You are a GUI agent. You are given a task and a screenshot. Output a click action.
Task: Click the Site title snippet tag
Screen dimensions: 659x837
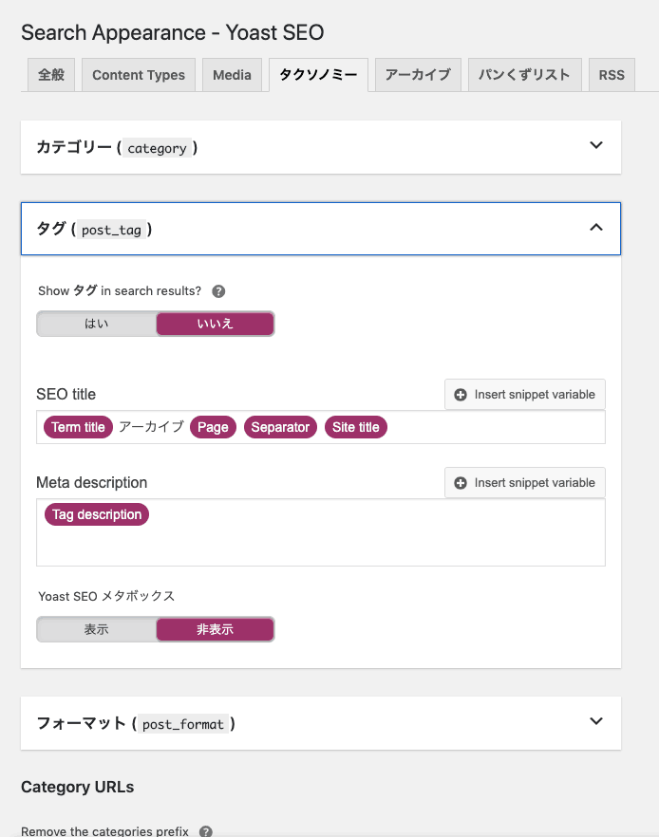pyautogui.click(x=356, y=427)
